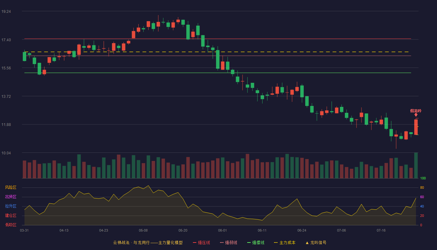Image resolution: width=437 pixels, height=250 pixels.
Task: Select the 低吸区 zone label
Action: coord(11,225)
